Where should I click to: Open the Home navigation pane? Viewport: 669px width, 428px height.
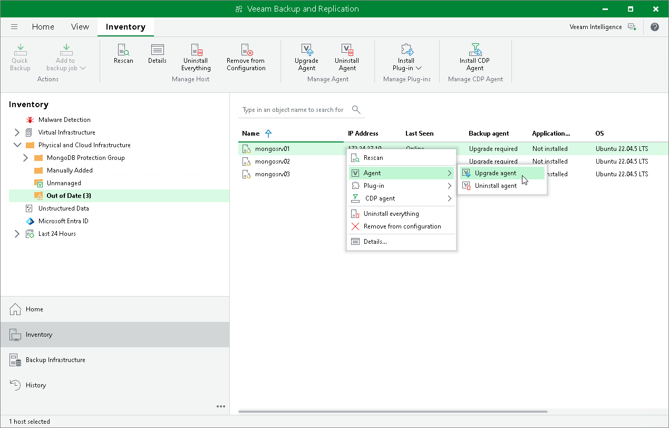[x=115, y=309]
